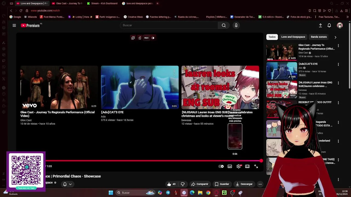
Task: Switch to Stream - Kick Dashboard tab
Action: pyautogui.click(x=102, y=3)
